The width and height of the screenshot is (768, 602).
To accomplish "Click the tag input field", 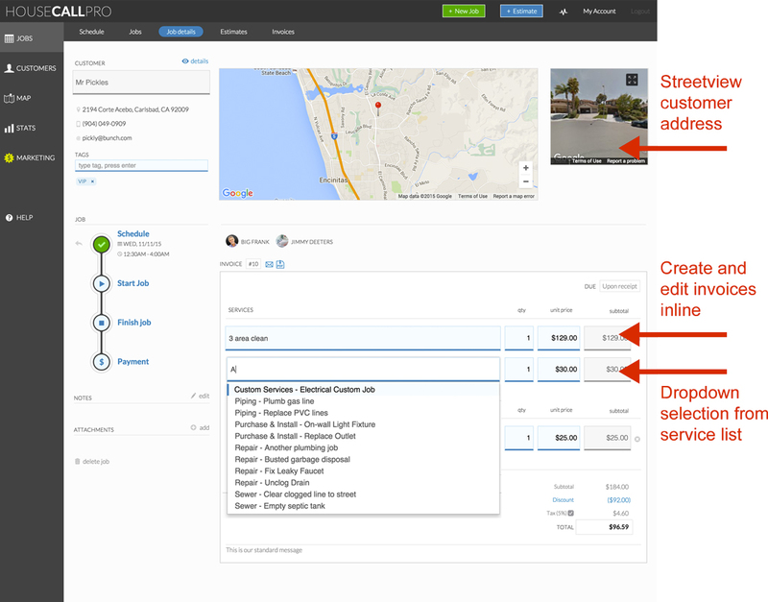I will 141,165.
